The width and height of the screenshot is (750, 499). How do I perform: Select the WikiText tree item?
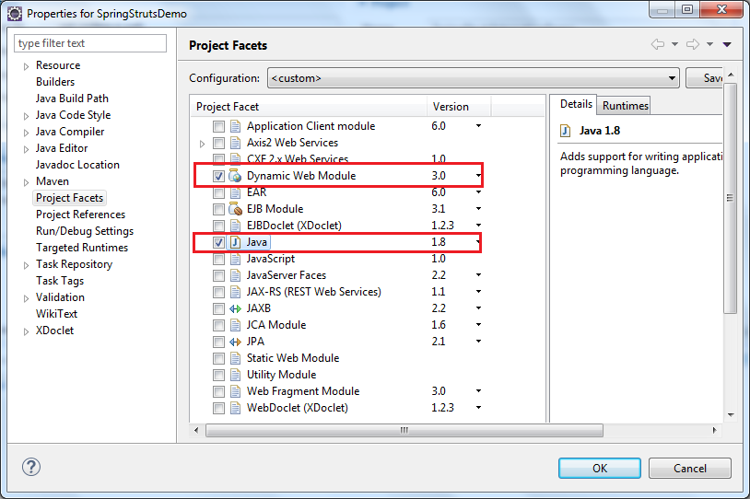click(56, 314)
